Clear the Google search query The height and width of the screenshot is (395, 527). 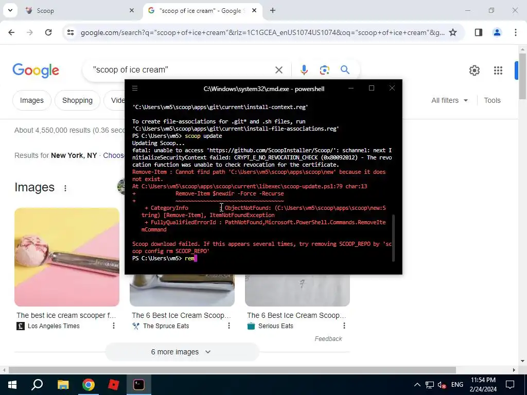(279, 70)
